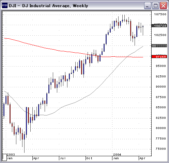
Task: Click the 85000 price axis label
Action: tap(161, 107)
